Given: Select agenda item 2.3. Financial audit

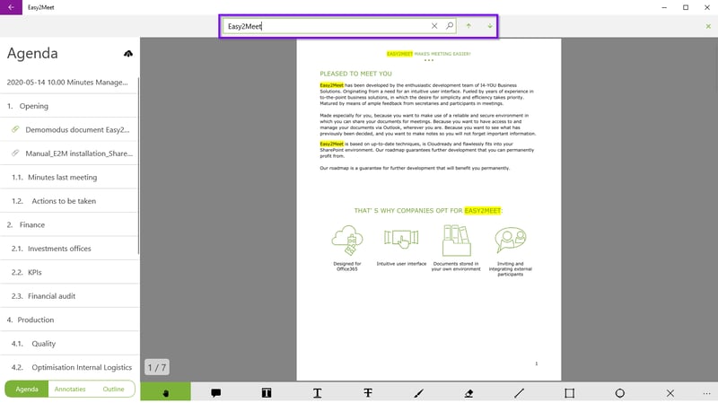Looking at the screenshot, I should 69,296.
